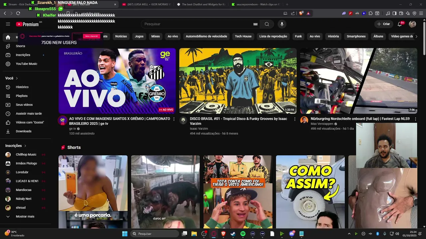Image resolution: width=426 pixels, height=239 pixels.
Task: Open the Isaac Varzim channel link
Action: click(199, 128)
